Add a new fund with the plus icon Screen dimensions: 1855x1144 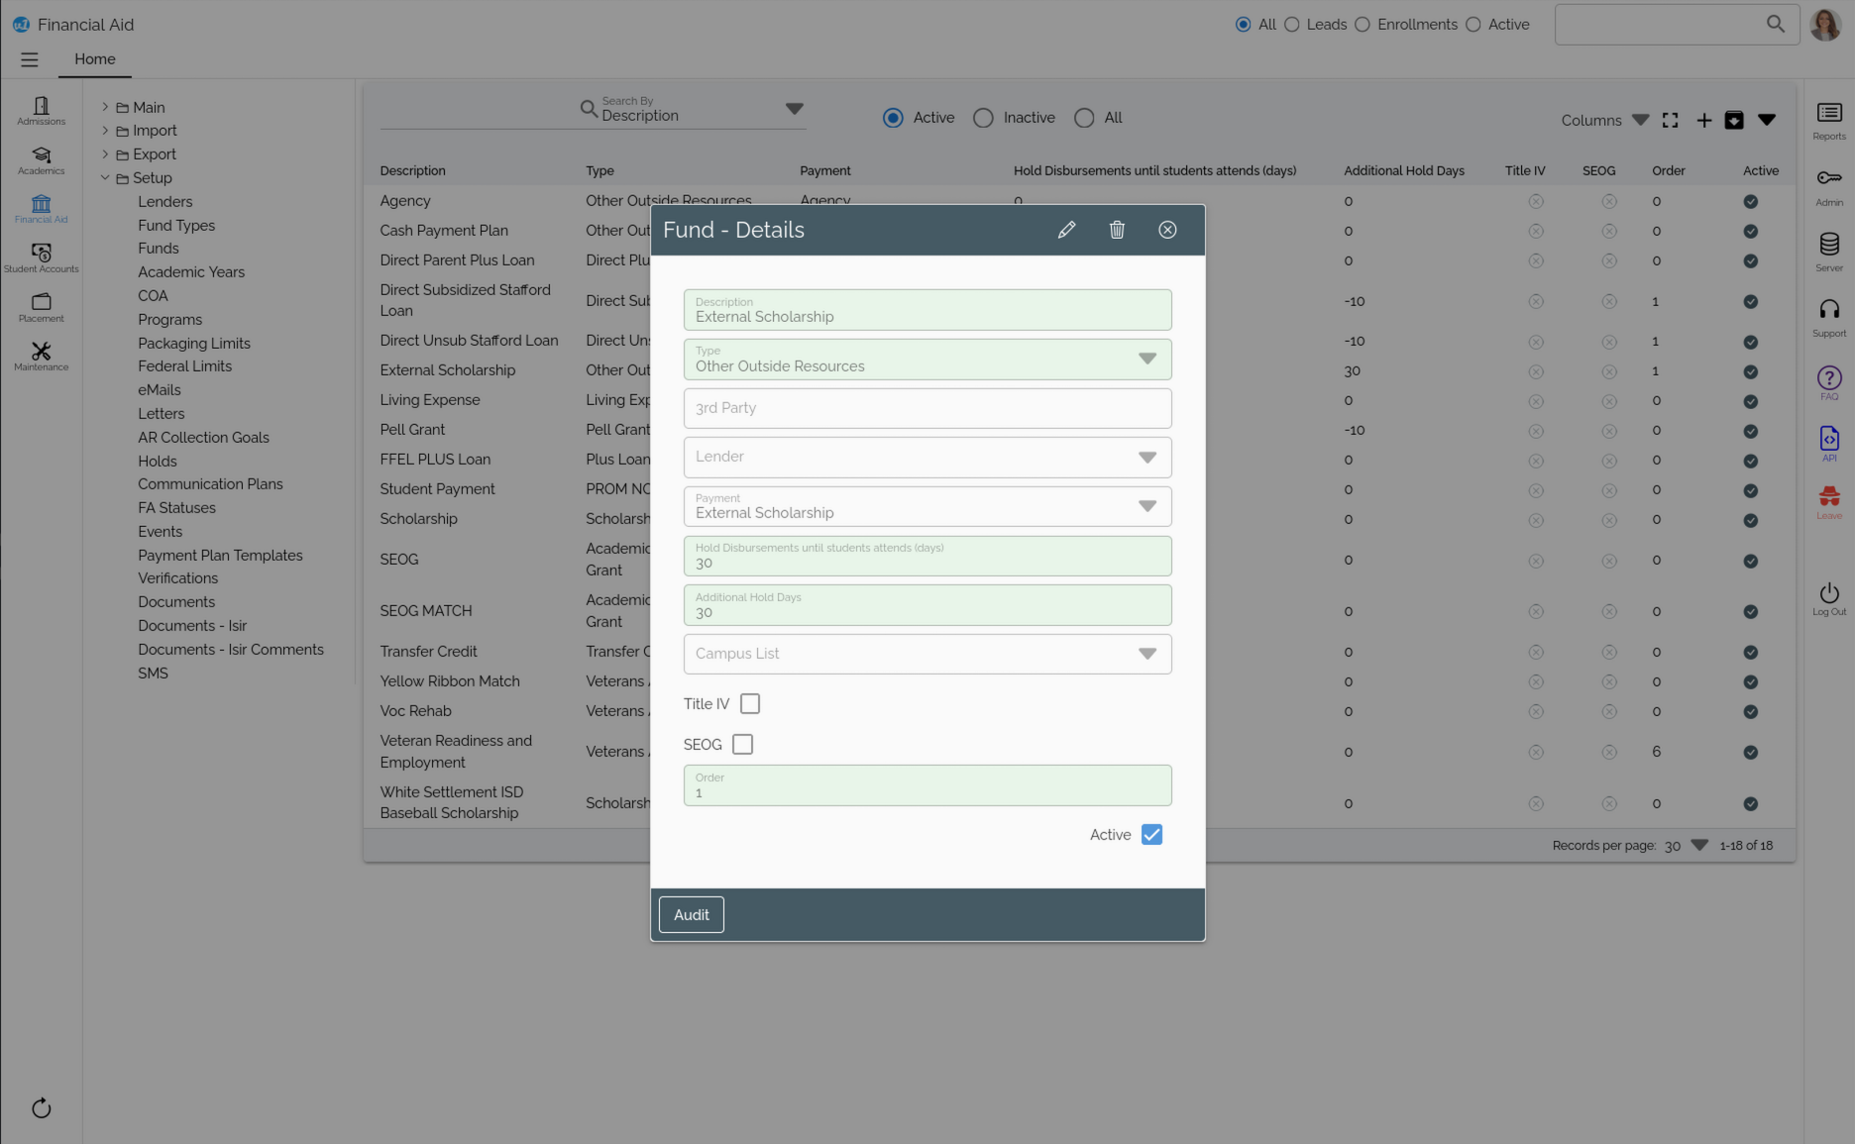[x=1704, y=120]
